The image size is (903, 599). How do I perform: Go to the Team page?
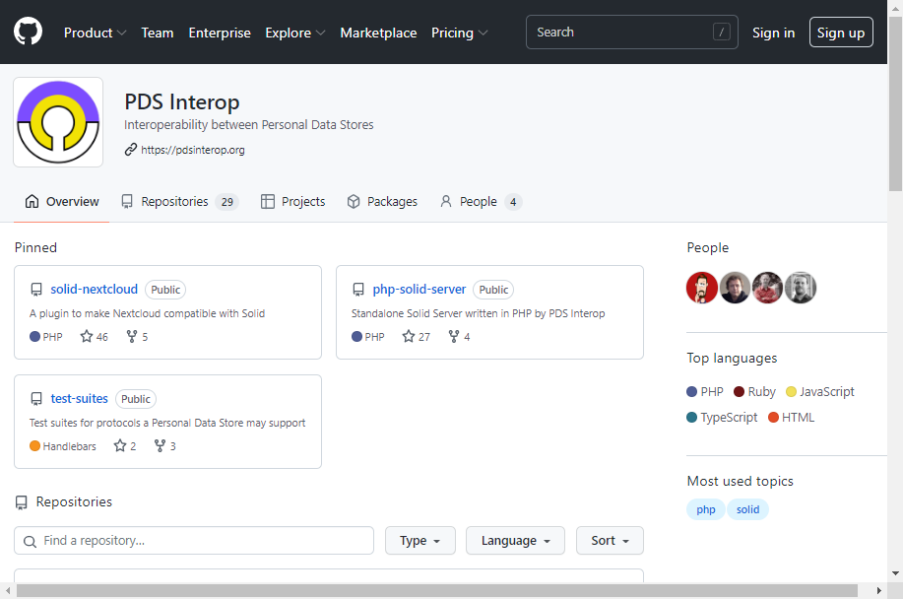coord(158,33)
